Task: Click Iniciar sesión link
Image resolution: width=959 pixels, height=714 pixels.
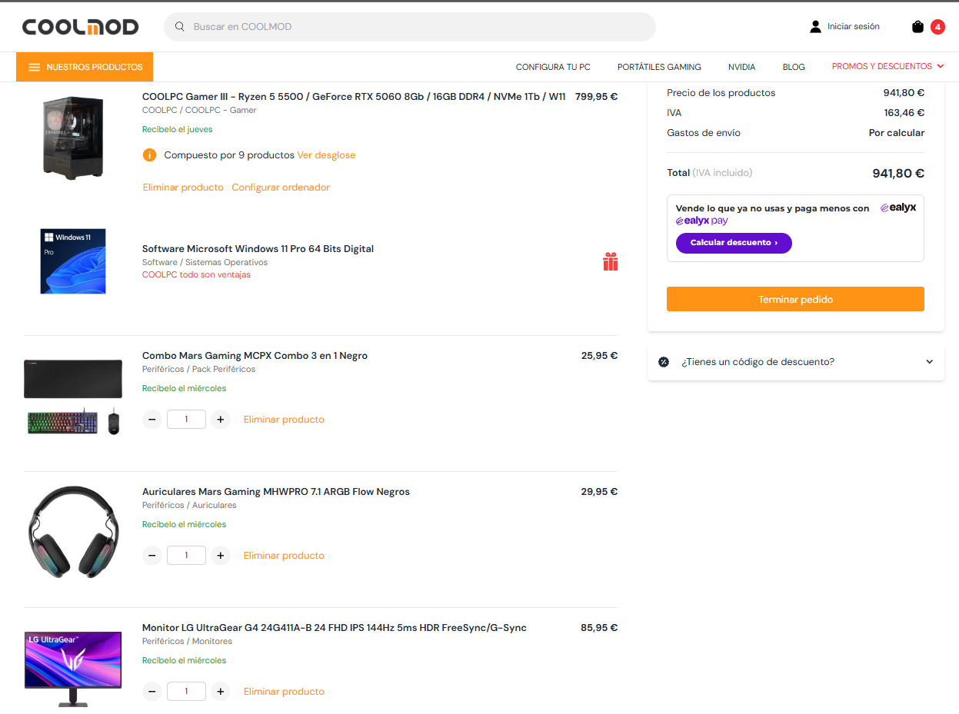Action: (x=854, y=27)
